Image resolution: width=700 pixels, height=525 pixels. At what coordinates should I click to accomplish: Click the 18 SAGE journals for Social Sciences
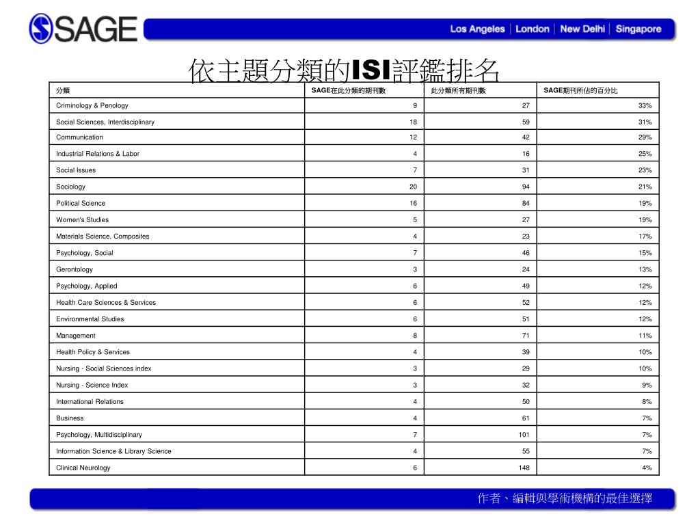tap(413, 122)
